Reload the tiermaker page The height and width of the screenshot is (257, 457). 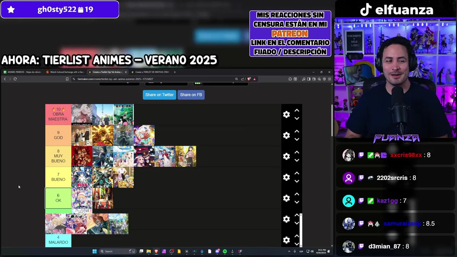(x=15, y=79)
